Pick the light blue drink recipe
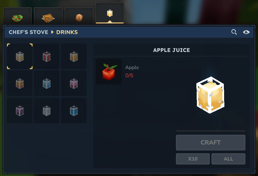This screenshot has width=258, height=176. 47,83
